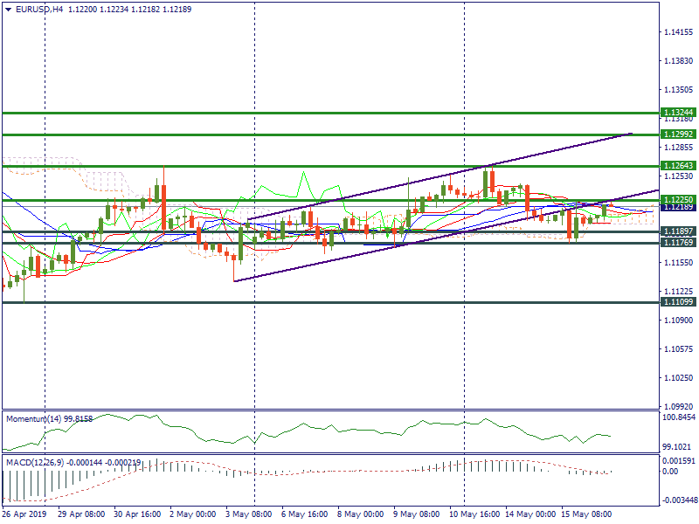
Task: Select the 1.11897 support price tag
Action: click(x=678, y=231)
